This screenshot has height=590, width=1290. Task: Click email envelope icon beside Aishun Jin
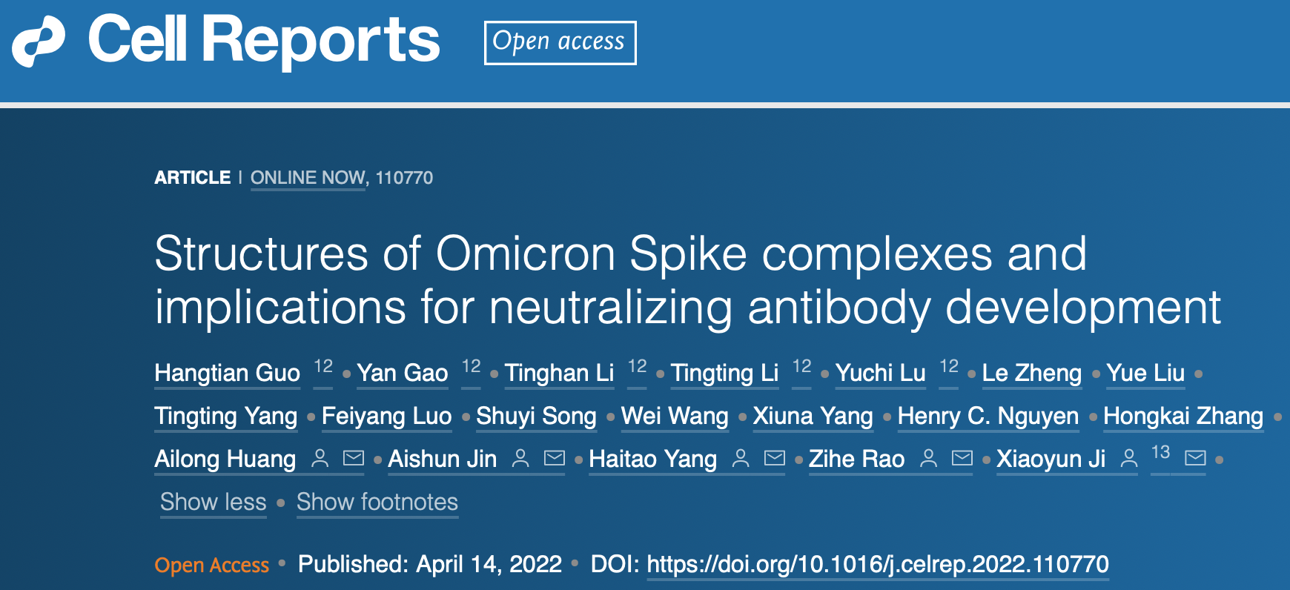point(555,458)
